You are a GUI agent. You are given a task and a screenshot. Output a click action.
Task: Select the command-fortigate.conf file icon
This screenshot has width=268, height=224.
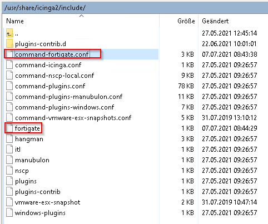[9, 54]
